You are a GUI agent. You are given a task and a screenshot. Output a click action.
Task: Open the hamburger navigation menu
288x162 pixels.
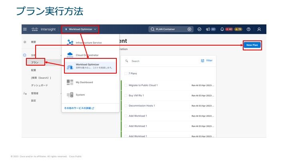25,29
